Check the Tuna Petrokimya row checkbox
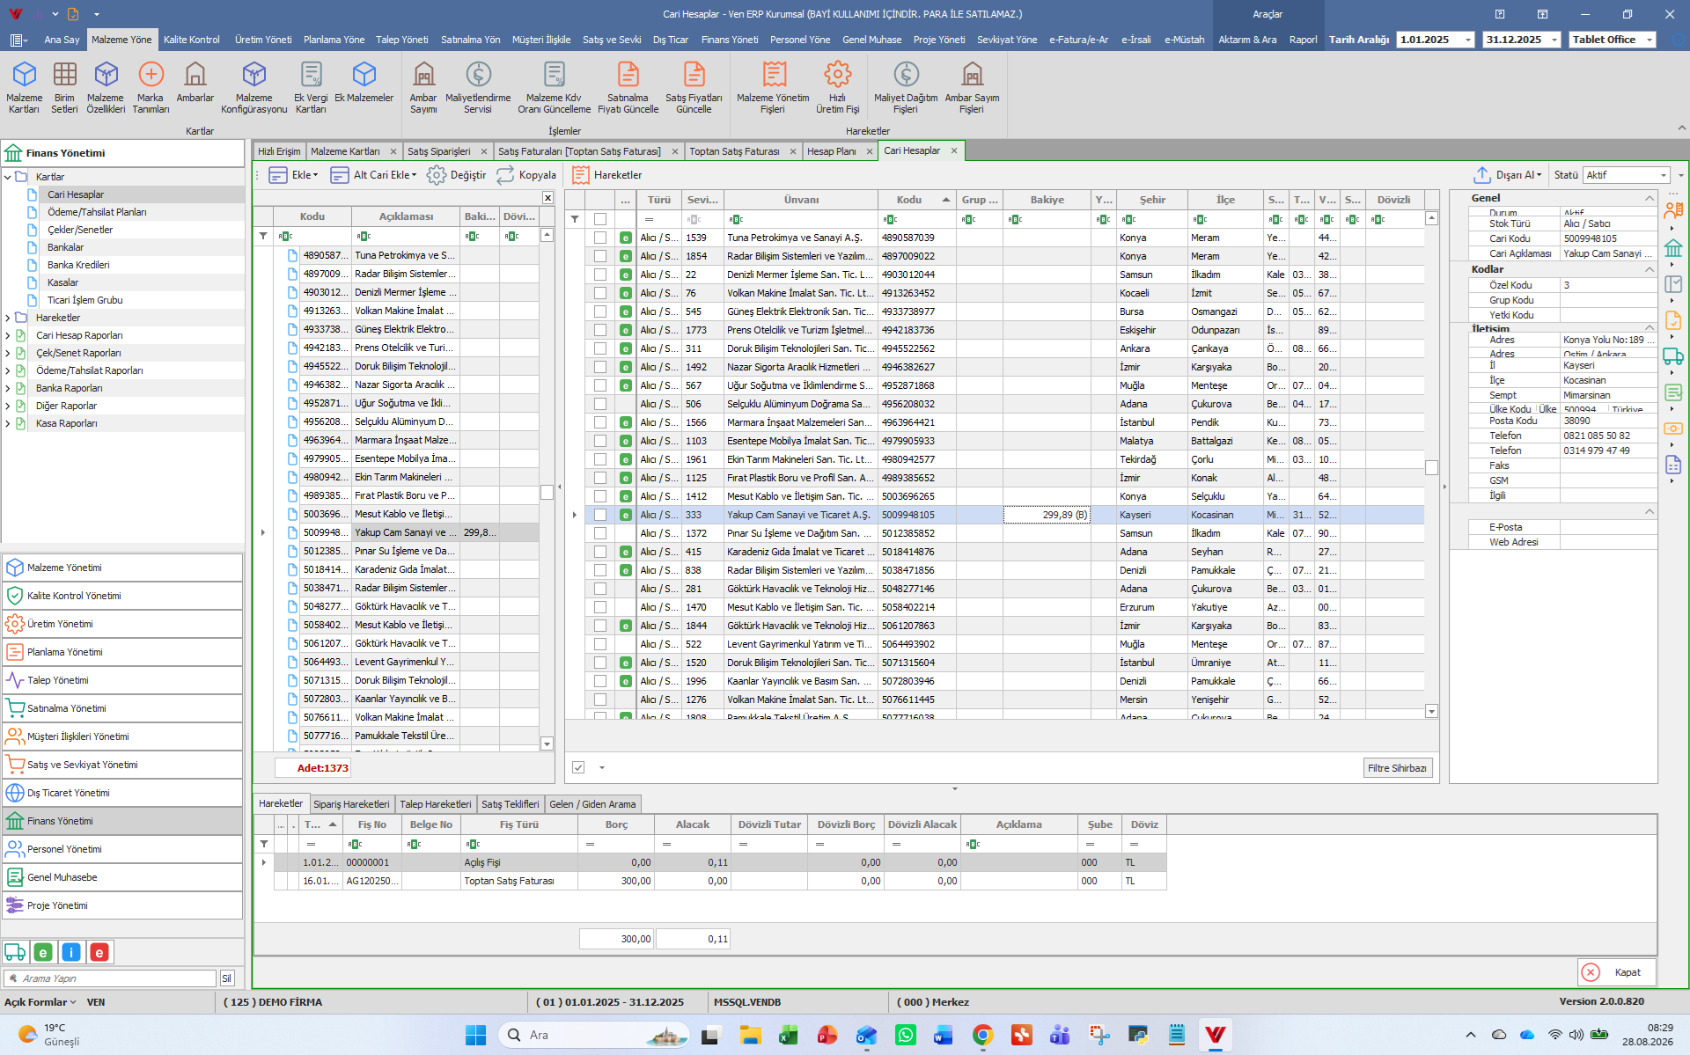The image size is (1690, 1055). click(600, 238)
